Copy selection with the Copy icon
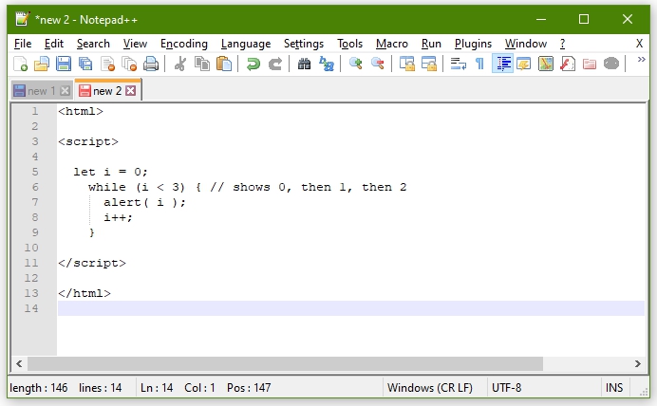Screen dimensions: 657x406 pyautogui.click(x=202, y=65)
